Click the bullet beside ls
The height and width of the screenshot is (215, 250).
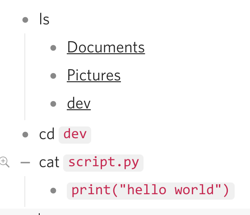pyautogui.click(x=25, y=20)
